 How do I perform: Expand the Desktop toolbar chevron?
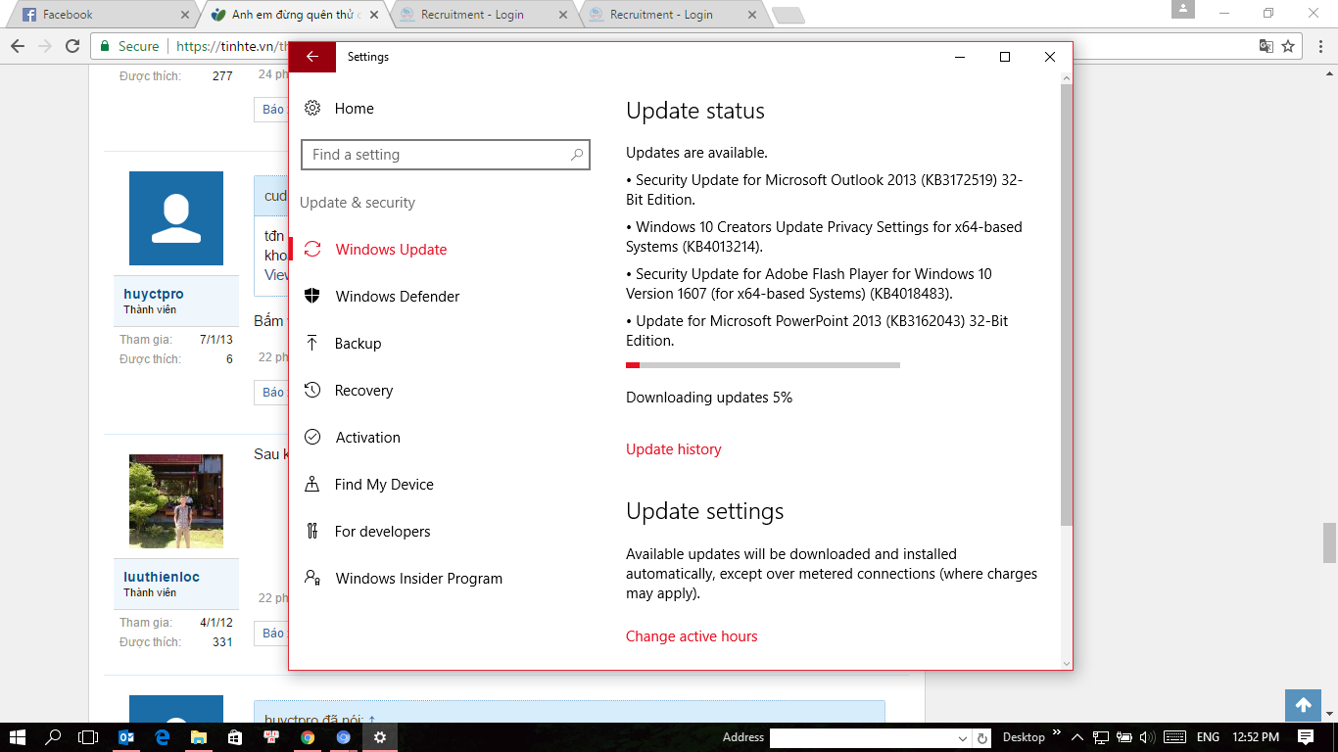(1056, 732)
